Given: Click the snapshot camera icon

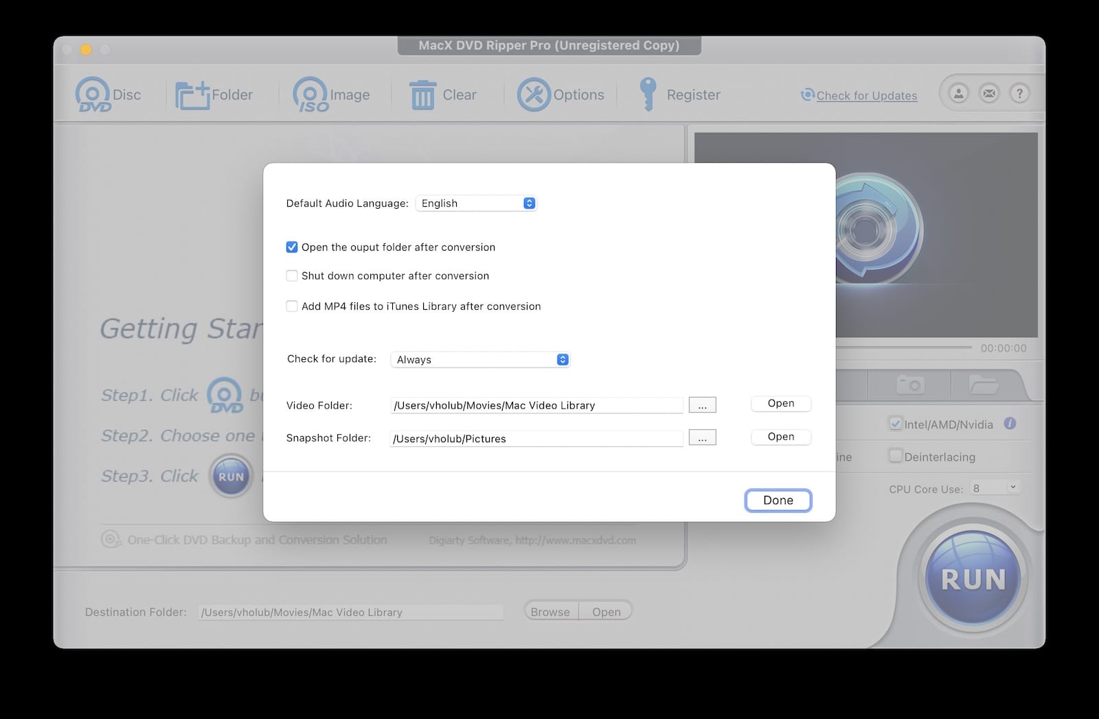Looking at the screenshot, I should coord(911,385).
